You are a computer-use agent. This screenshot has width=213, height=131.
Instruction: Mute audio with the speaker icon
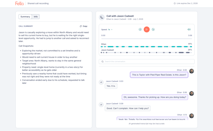pyautogui.click(x=189, y=29)
